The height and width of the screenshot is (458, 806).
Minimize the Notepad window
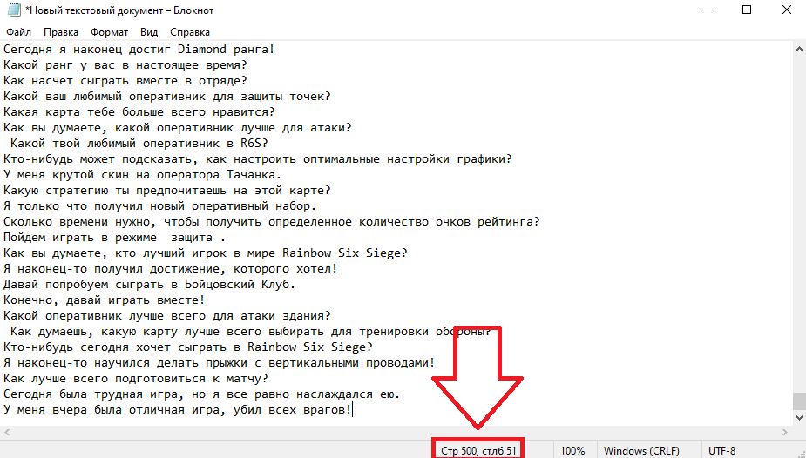click(706, 10)
